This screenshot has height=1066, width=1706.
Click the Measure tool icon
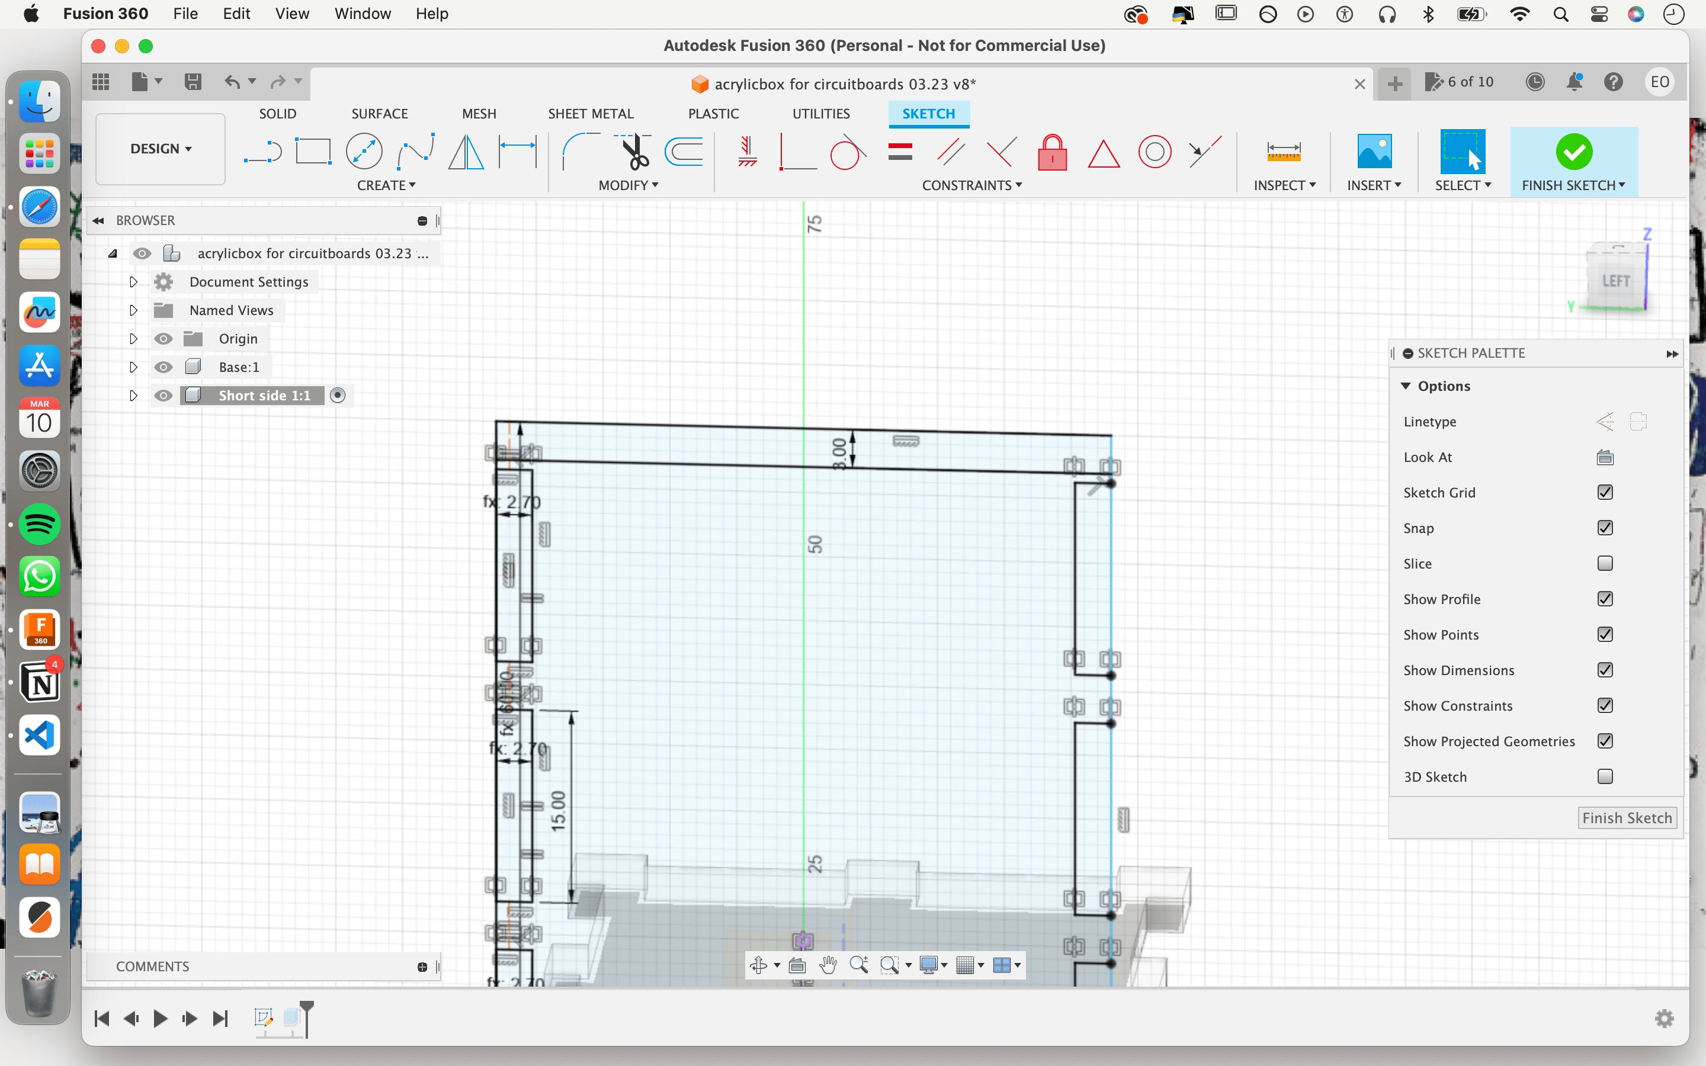[1284, 152]
